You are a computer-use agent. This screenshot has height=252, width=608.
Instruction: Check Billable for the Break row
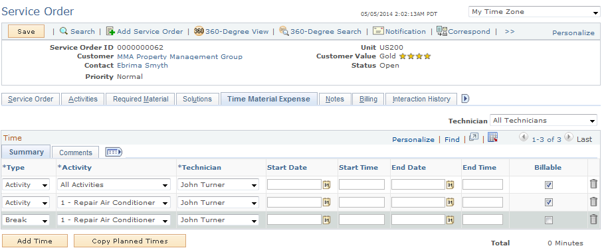[548, 220]
